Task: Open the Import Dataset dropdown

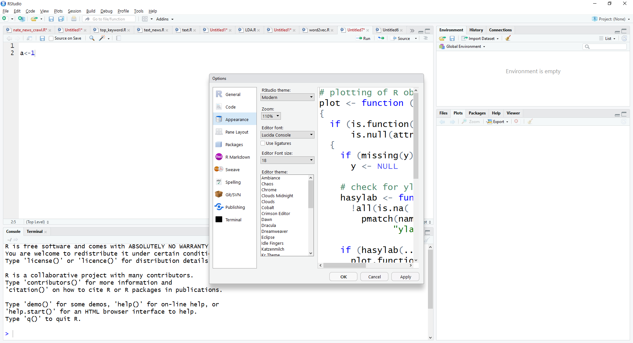Action: click(480, 38)
